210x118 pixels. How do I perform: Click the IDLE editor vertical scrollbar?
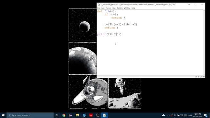tap(204, 42)
